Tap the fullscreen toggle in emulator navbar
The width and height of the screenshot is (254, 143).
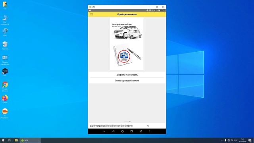[x=140, y=131]
